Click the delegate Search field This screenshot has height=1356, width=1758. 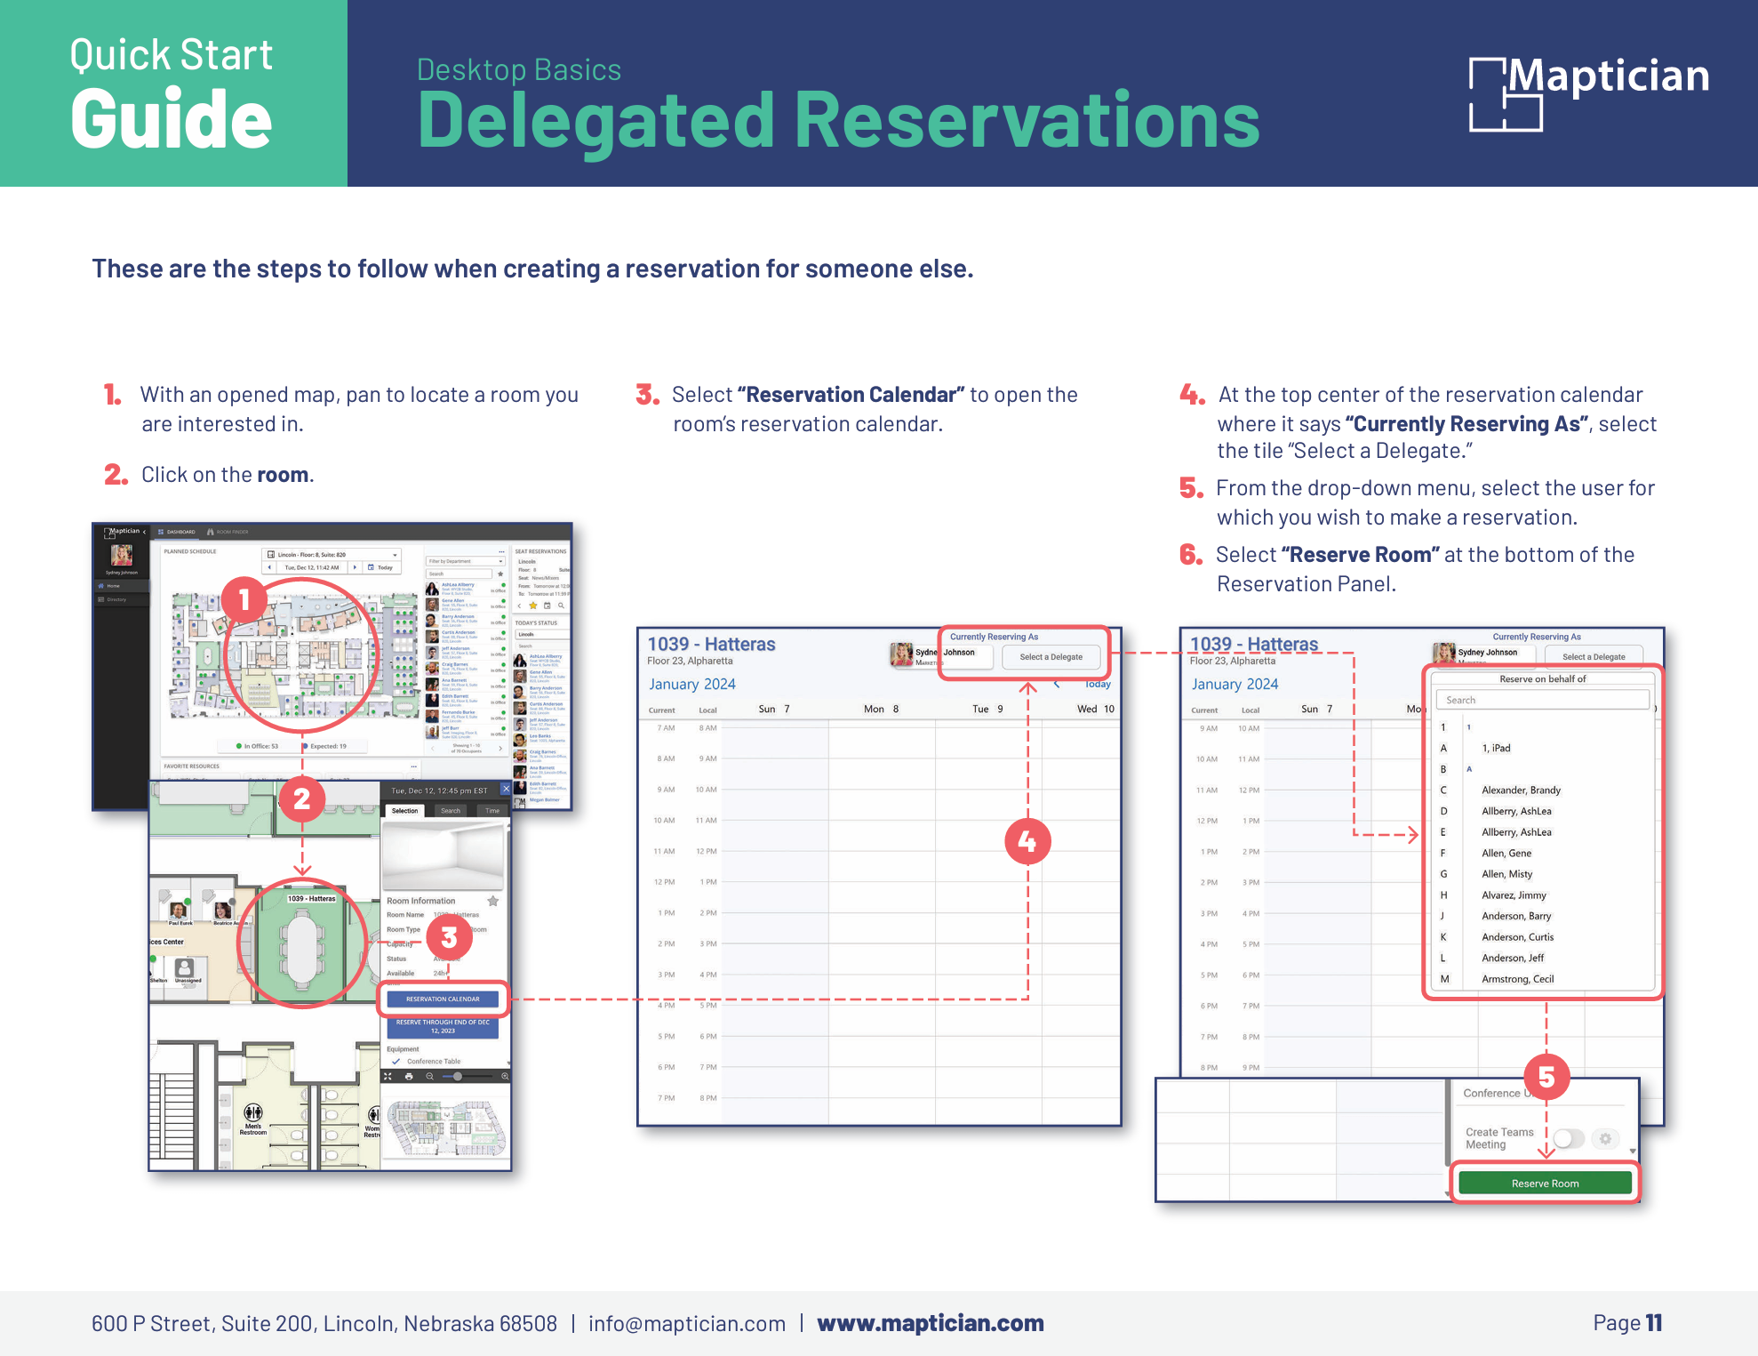(1543, 700)
